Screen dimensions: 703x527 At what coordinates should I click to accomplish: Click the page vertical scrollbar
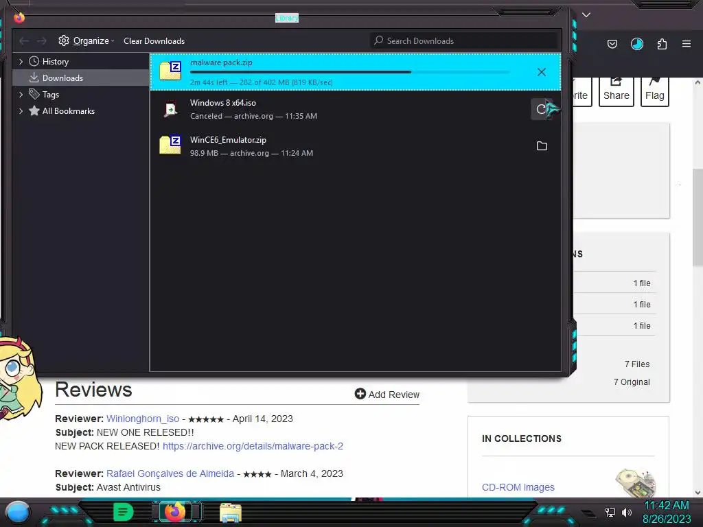[698, 217]
